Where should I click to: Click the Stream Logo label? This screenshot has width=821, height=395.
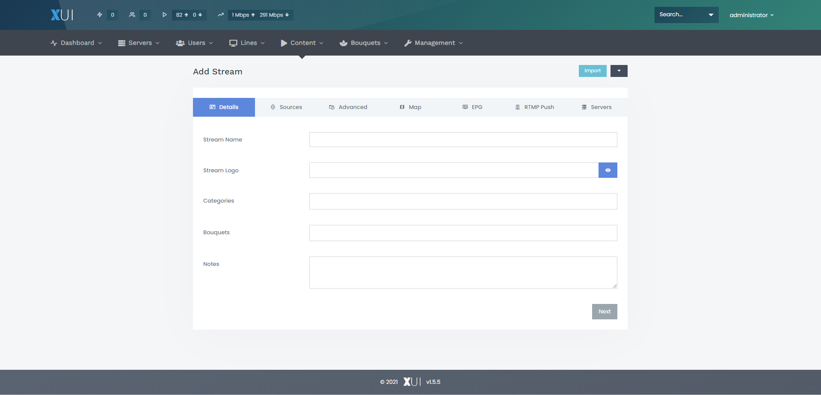[x=221, y=171]
